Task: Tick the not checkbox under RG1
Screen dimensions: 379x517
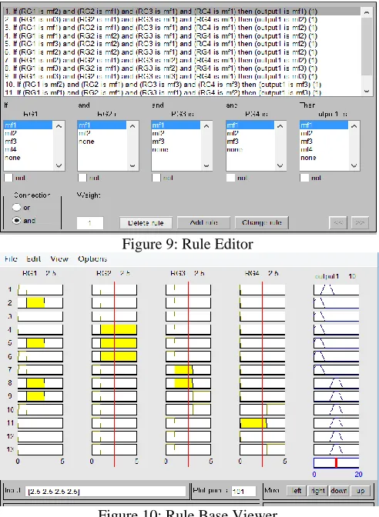Action: 8,178
